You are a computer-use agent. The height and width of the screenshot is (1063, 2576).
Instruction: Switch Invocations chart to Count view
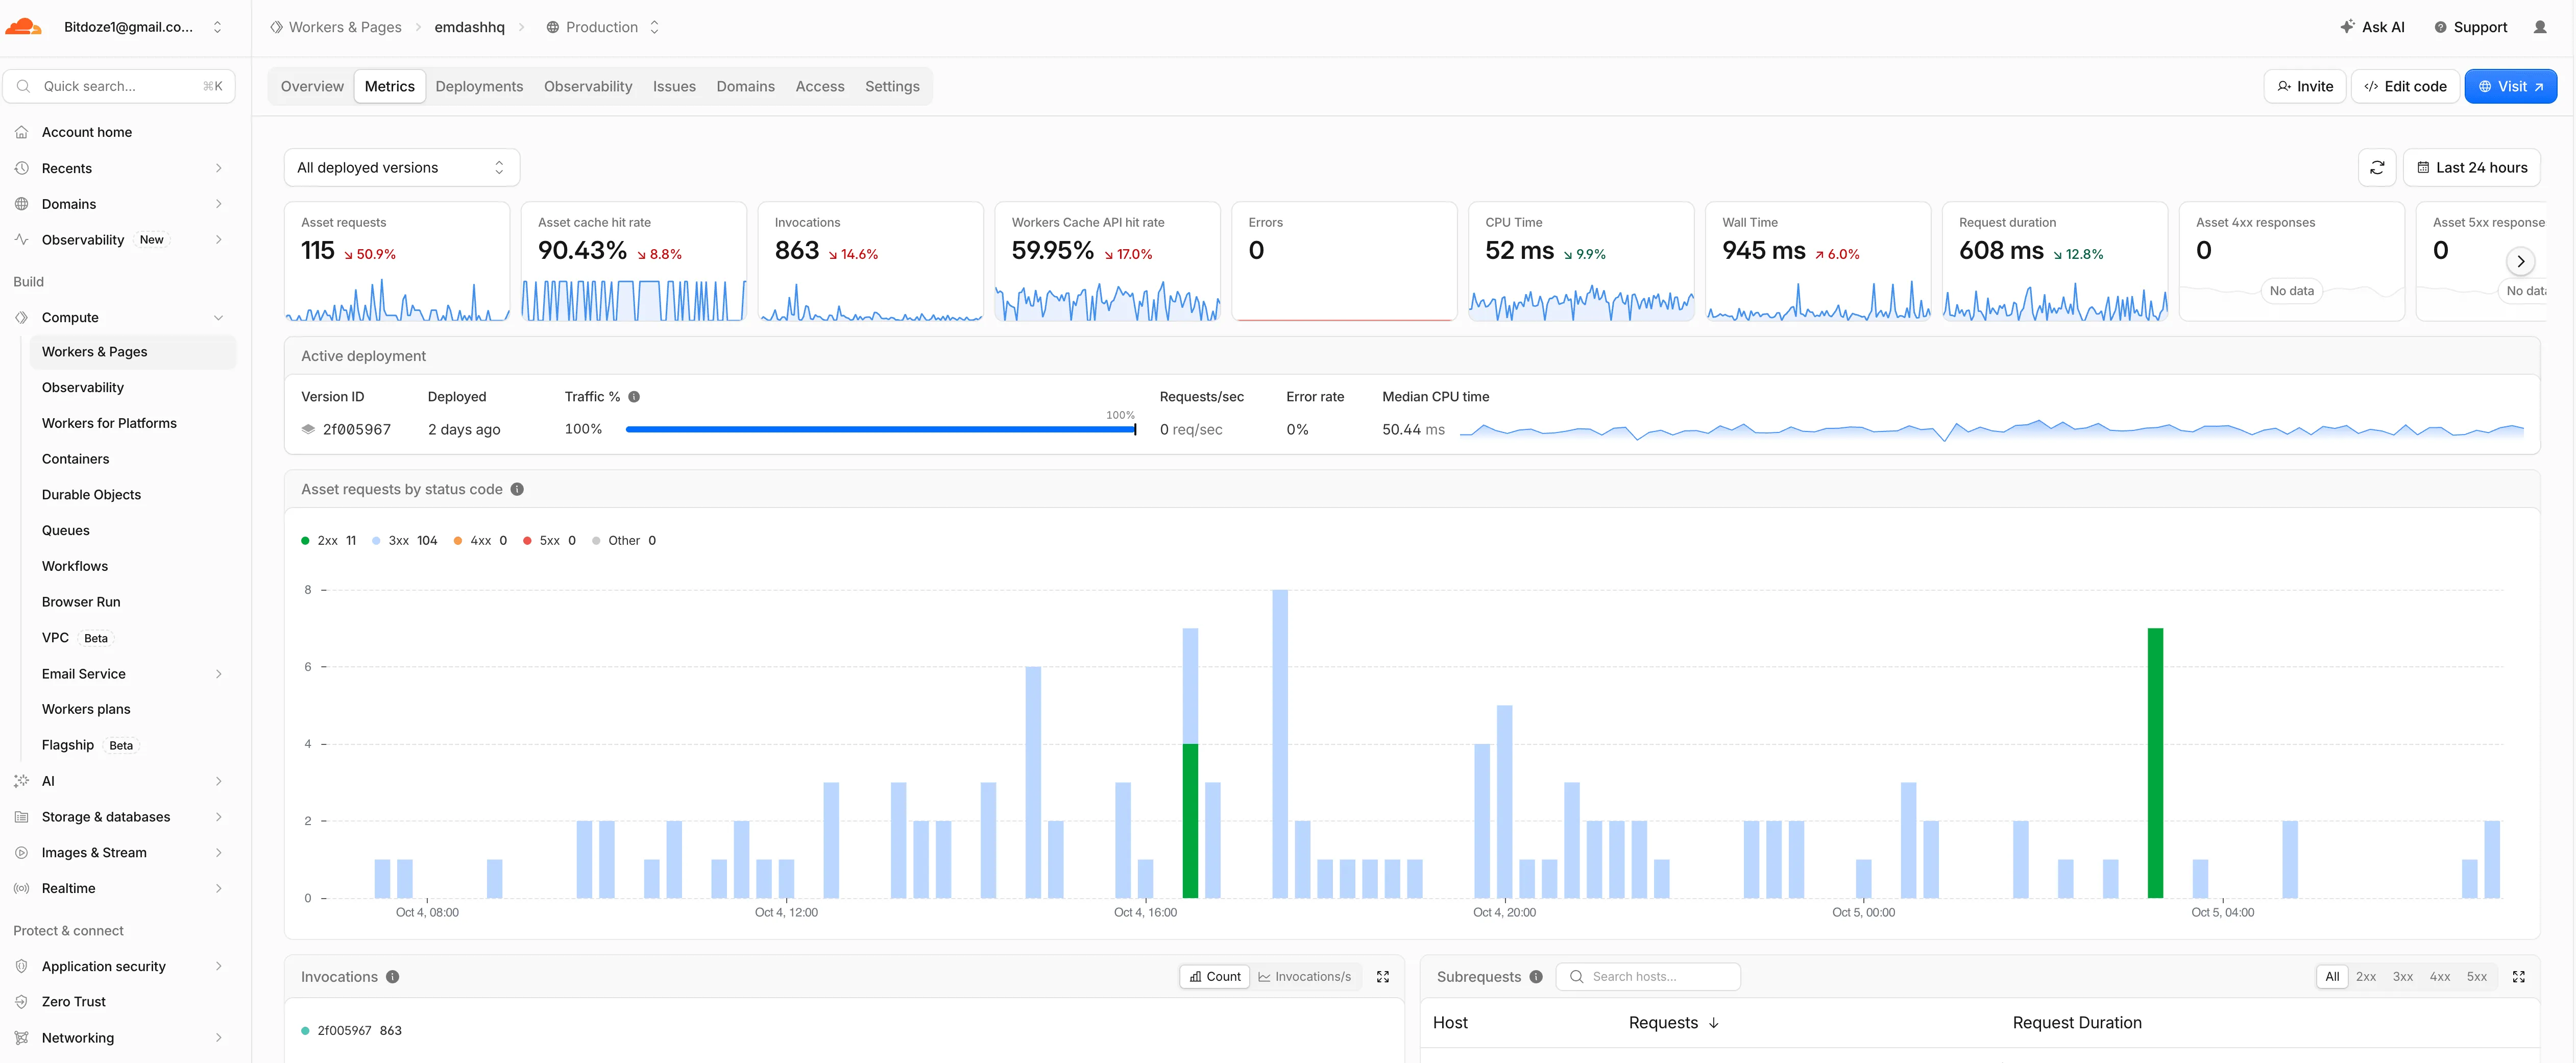(x=1215, y=977)
